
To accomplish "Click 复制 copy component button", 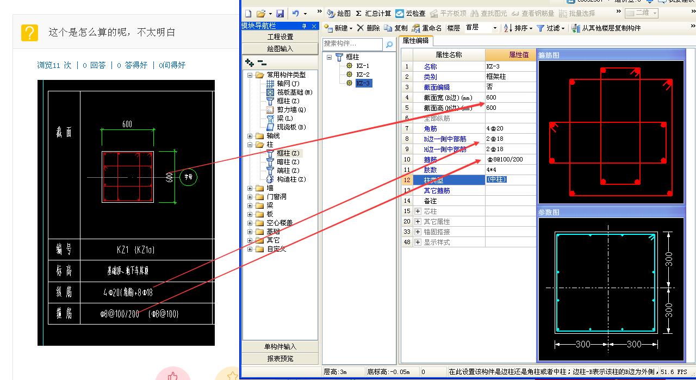I will [x=396, y=28].
